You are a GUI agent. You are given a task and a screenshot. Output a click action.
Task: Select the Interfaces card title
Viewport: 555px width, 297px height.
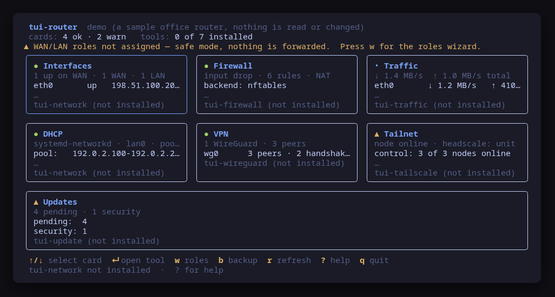click(x=67, y=66)
